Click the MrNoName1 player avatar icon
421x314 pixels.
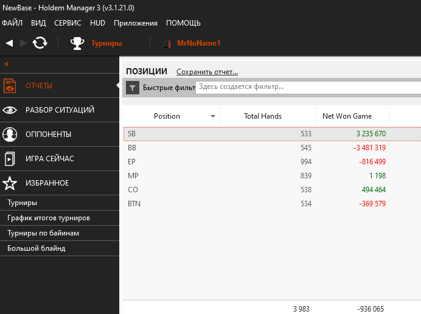click(x=166, y=43)
